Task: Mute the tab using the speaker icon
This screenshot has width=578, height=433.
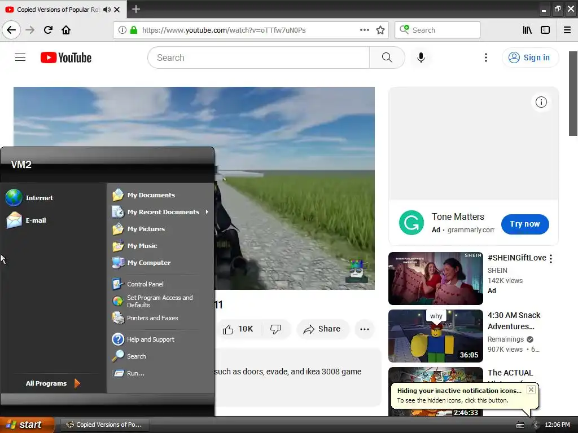Action: (x=107, y=10)
